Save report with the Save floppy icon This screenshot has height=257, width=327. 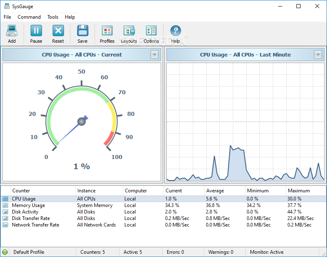click(83, 31)
